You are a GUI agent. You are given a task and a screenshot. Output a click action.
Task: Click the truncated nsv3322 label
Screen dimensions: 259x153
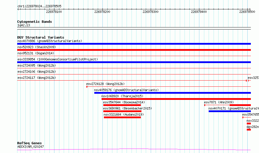click(x=253, y=121)
